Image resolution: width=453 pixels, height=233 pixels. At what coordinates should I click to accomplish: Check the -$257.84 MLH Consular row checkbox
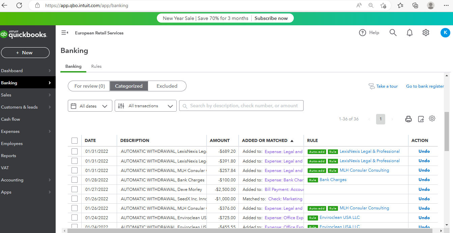click(75, 170)
